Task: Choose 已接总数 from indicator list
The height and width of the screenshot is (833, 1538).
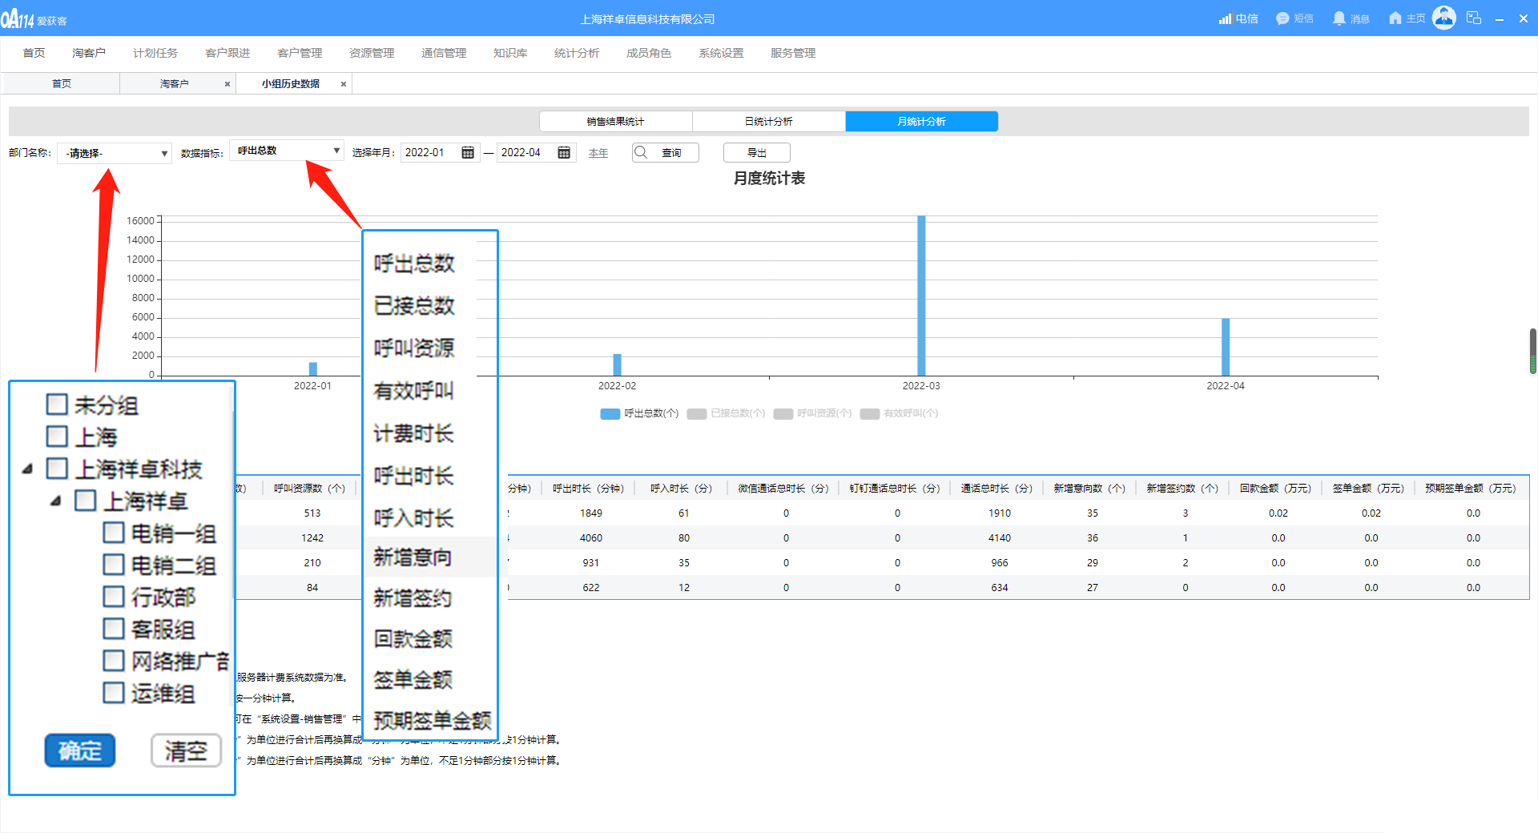Action: click(414, 306)
